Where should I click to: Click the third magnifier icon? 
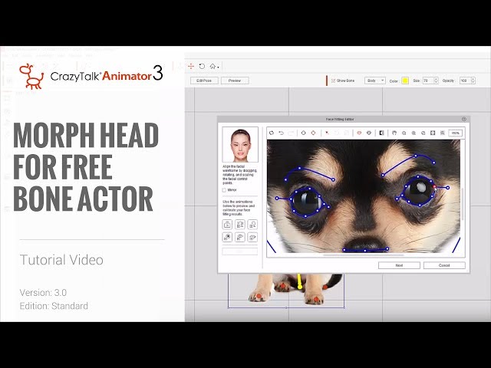423,133
